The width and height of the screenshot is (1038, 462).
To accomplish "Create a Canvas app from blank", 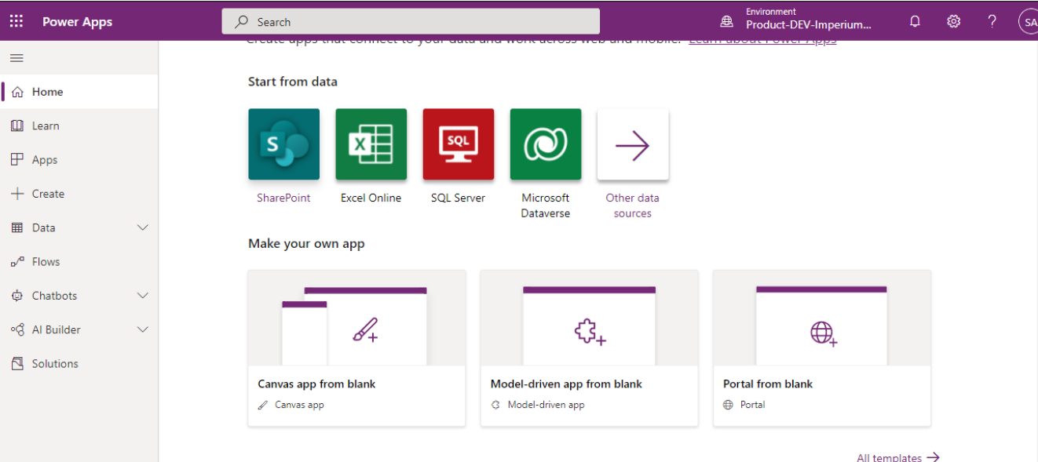I will click(x=356, y=348).
